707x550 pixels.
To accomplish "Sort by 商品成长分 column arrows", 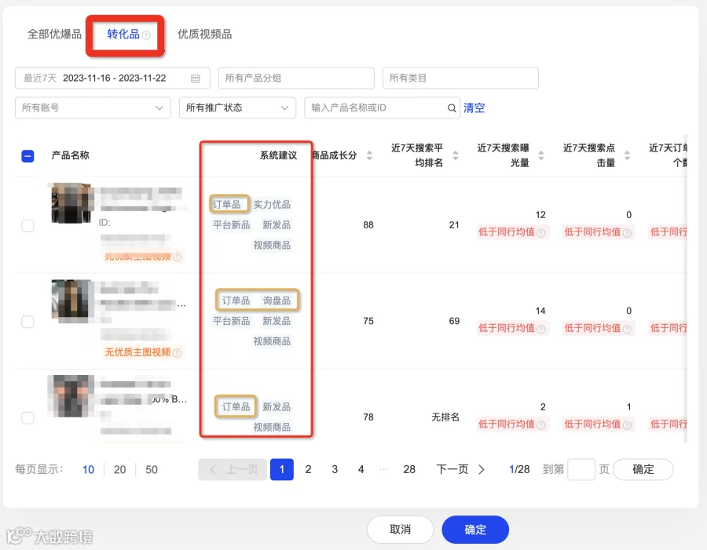I will click(x=369, y=156).
